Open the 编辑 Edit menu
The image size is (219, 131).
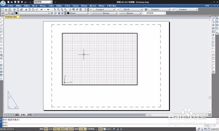pyautogui.click(x=18, y=6)
